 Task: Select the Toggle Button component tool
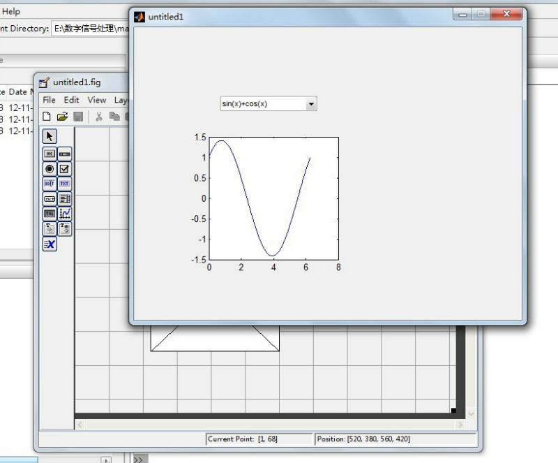point(50,214)
